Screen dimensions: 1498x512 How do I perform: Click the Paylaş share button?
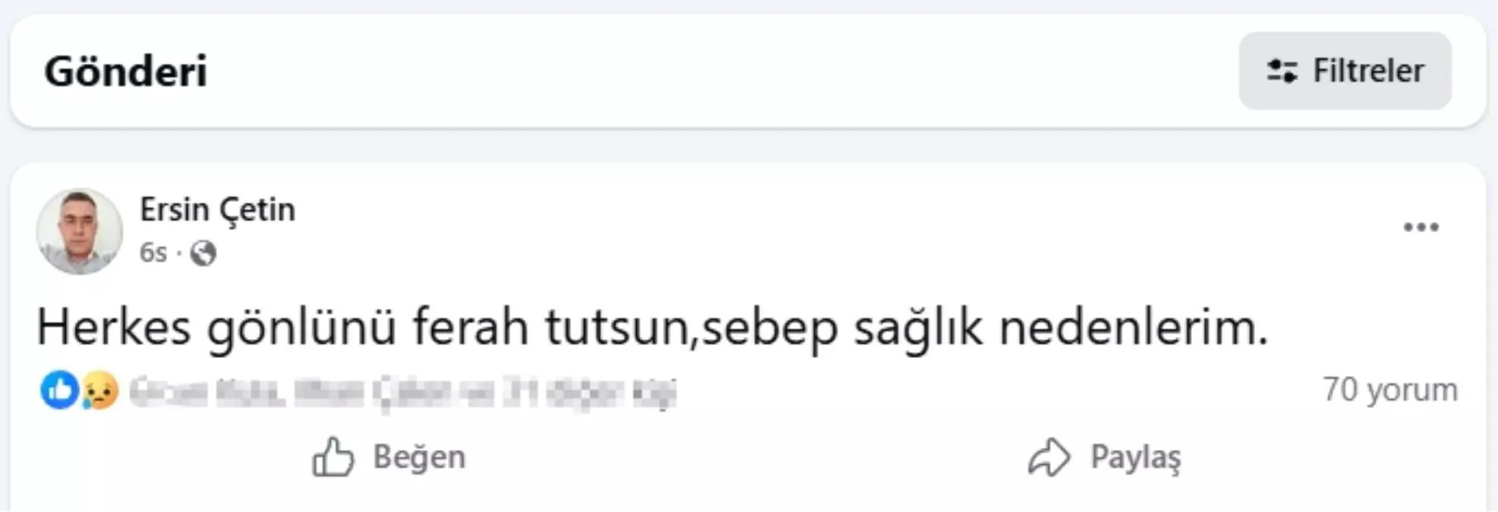coord(1105,457)
